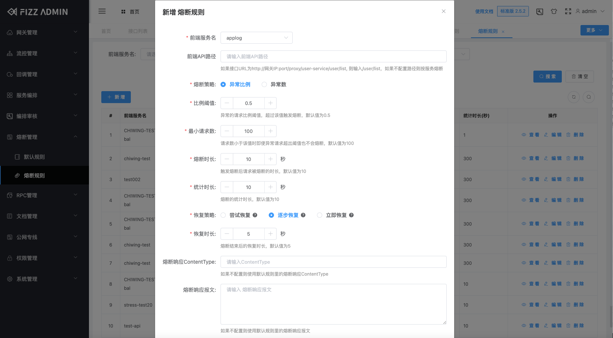Focus the 前端API路径 input field
Screen dimensions: 613x338
333,56
